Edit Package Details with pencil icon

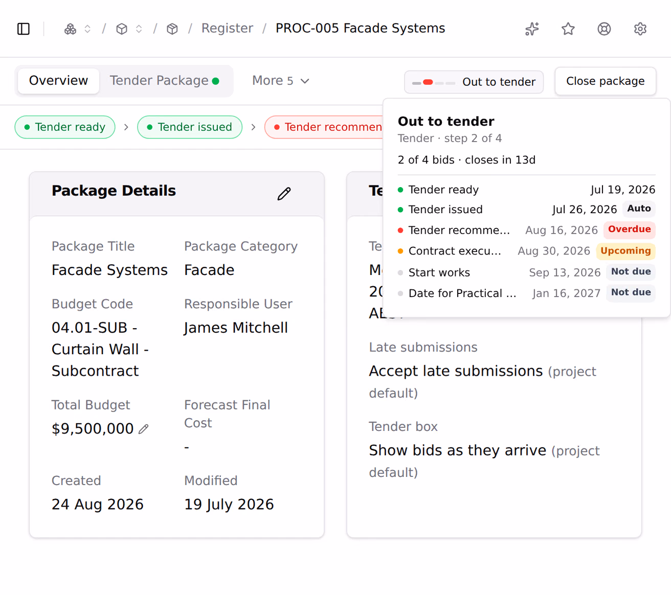pyautogui.click(x=284, y=194)
